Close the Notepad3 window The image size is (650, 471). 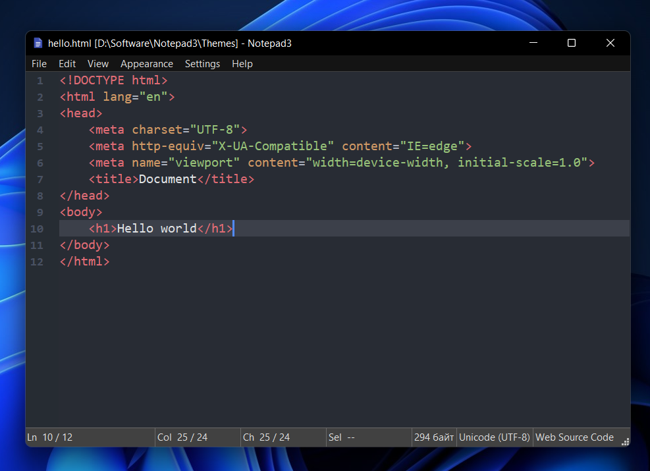[x=610, y=43]
